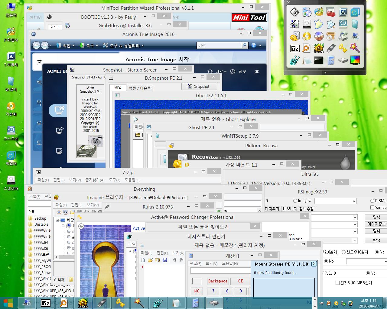Click the Acronis 검색 search field
387x309 pixels.
tap(219, 45)
